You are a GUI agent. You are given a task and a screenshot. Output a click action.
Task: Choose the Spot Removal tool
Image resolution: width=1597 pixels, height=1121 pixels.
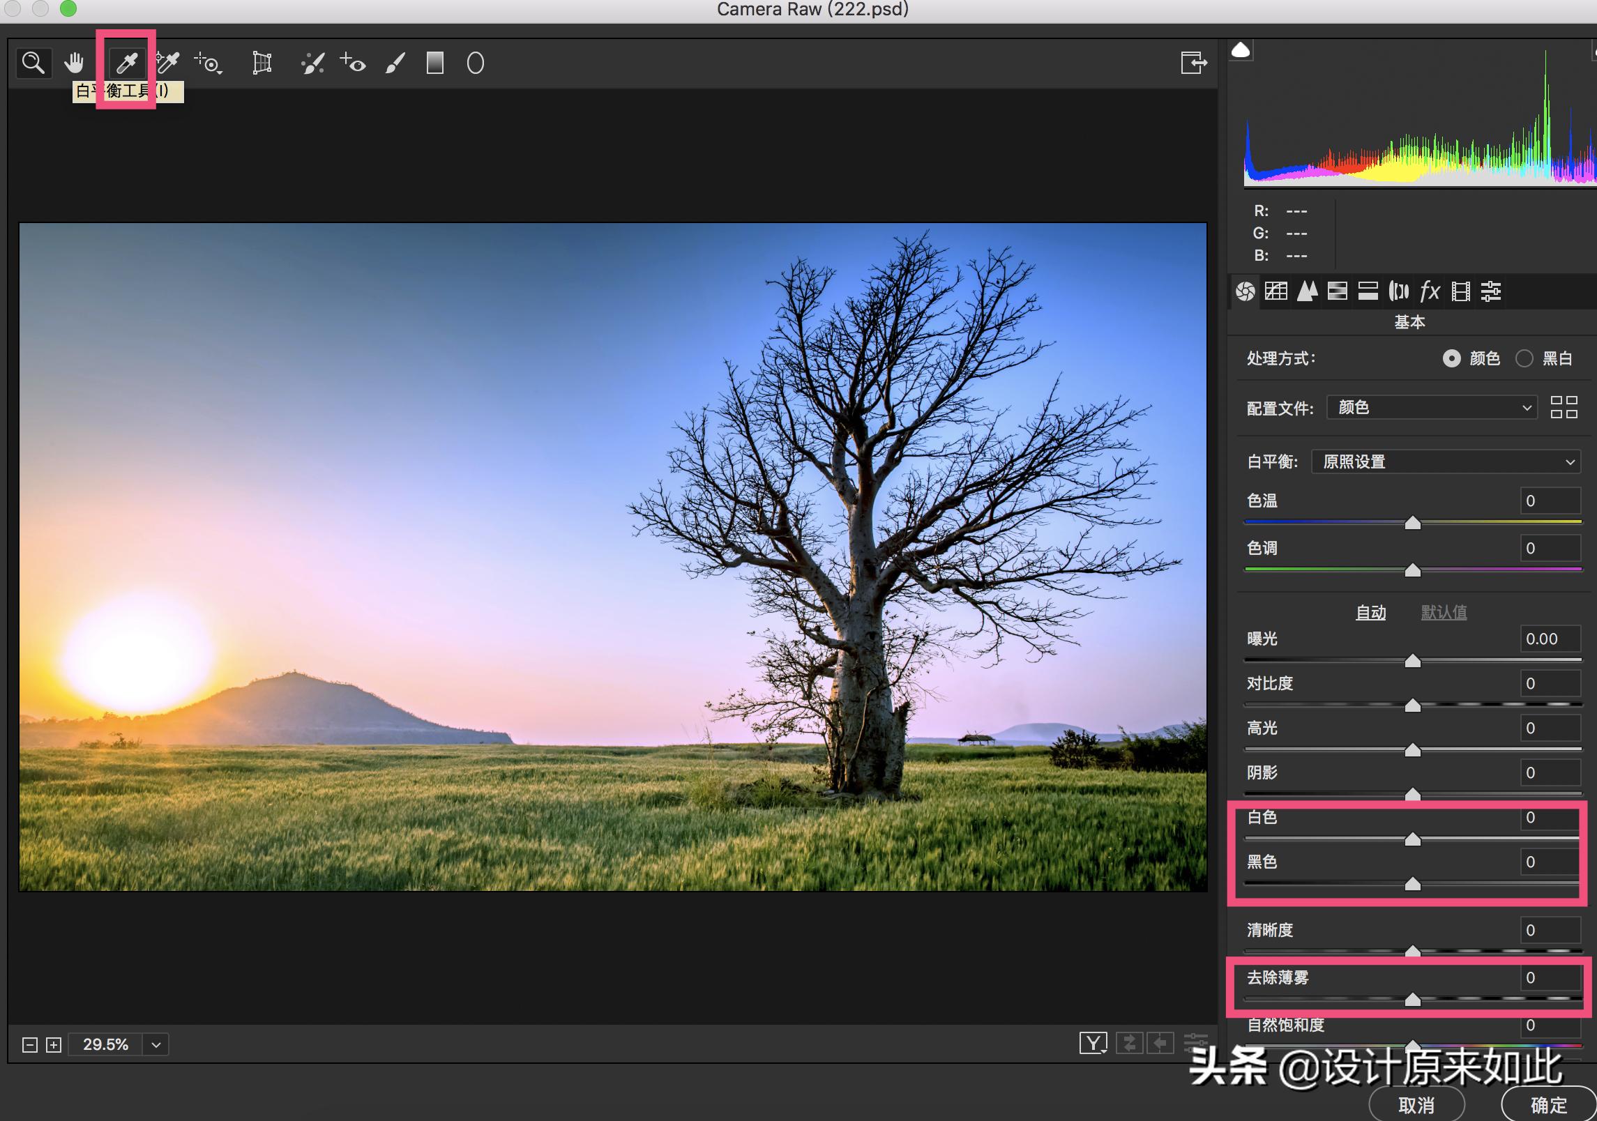(312, 63)
